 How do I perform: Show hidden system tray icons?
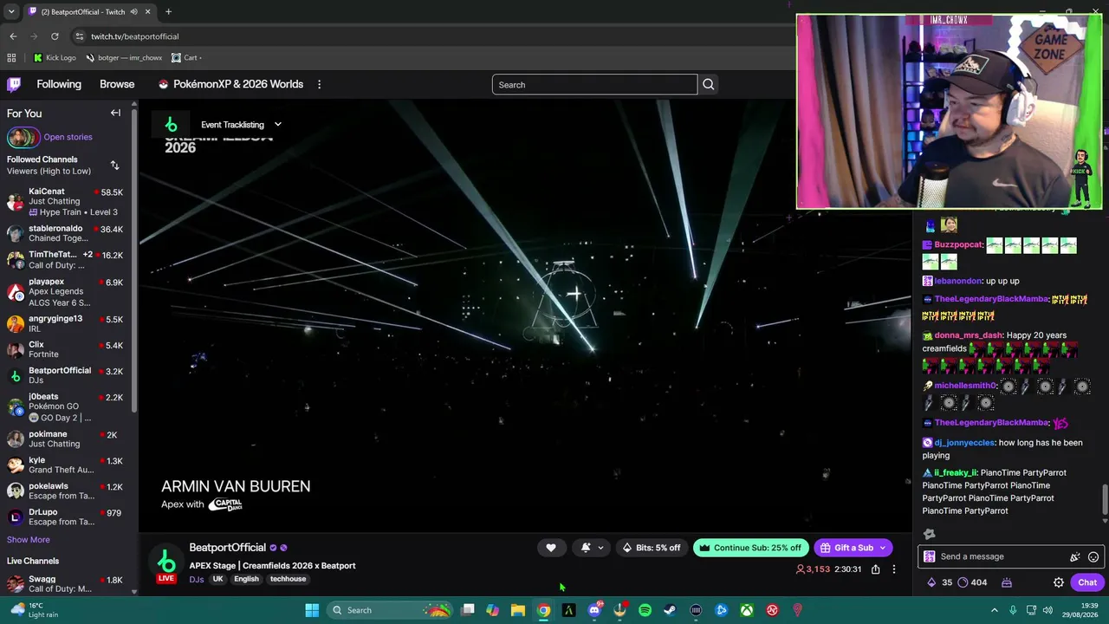tap(994, 610)
